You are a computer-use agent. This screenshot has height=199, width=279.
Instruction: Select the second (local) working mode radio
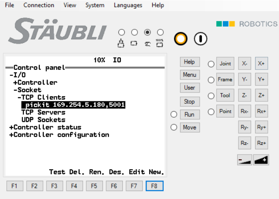[134, 32]
